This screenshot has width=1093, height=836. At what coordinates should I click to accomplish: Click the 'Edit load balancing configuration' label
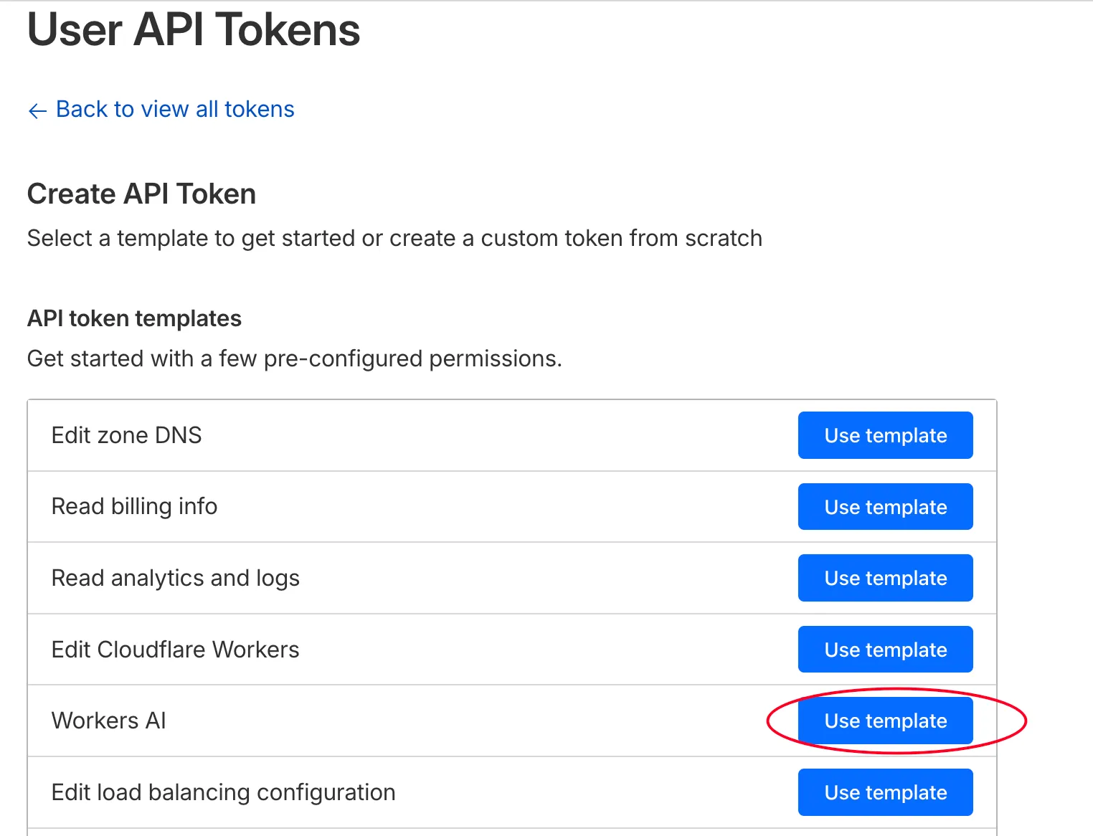(223, 792)
